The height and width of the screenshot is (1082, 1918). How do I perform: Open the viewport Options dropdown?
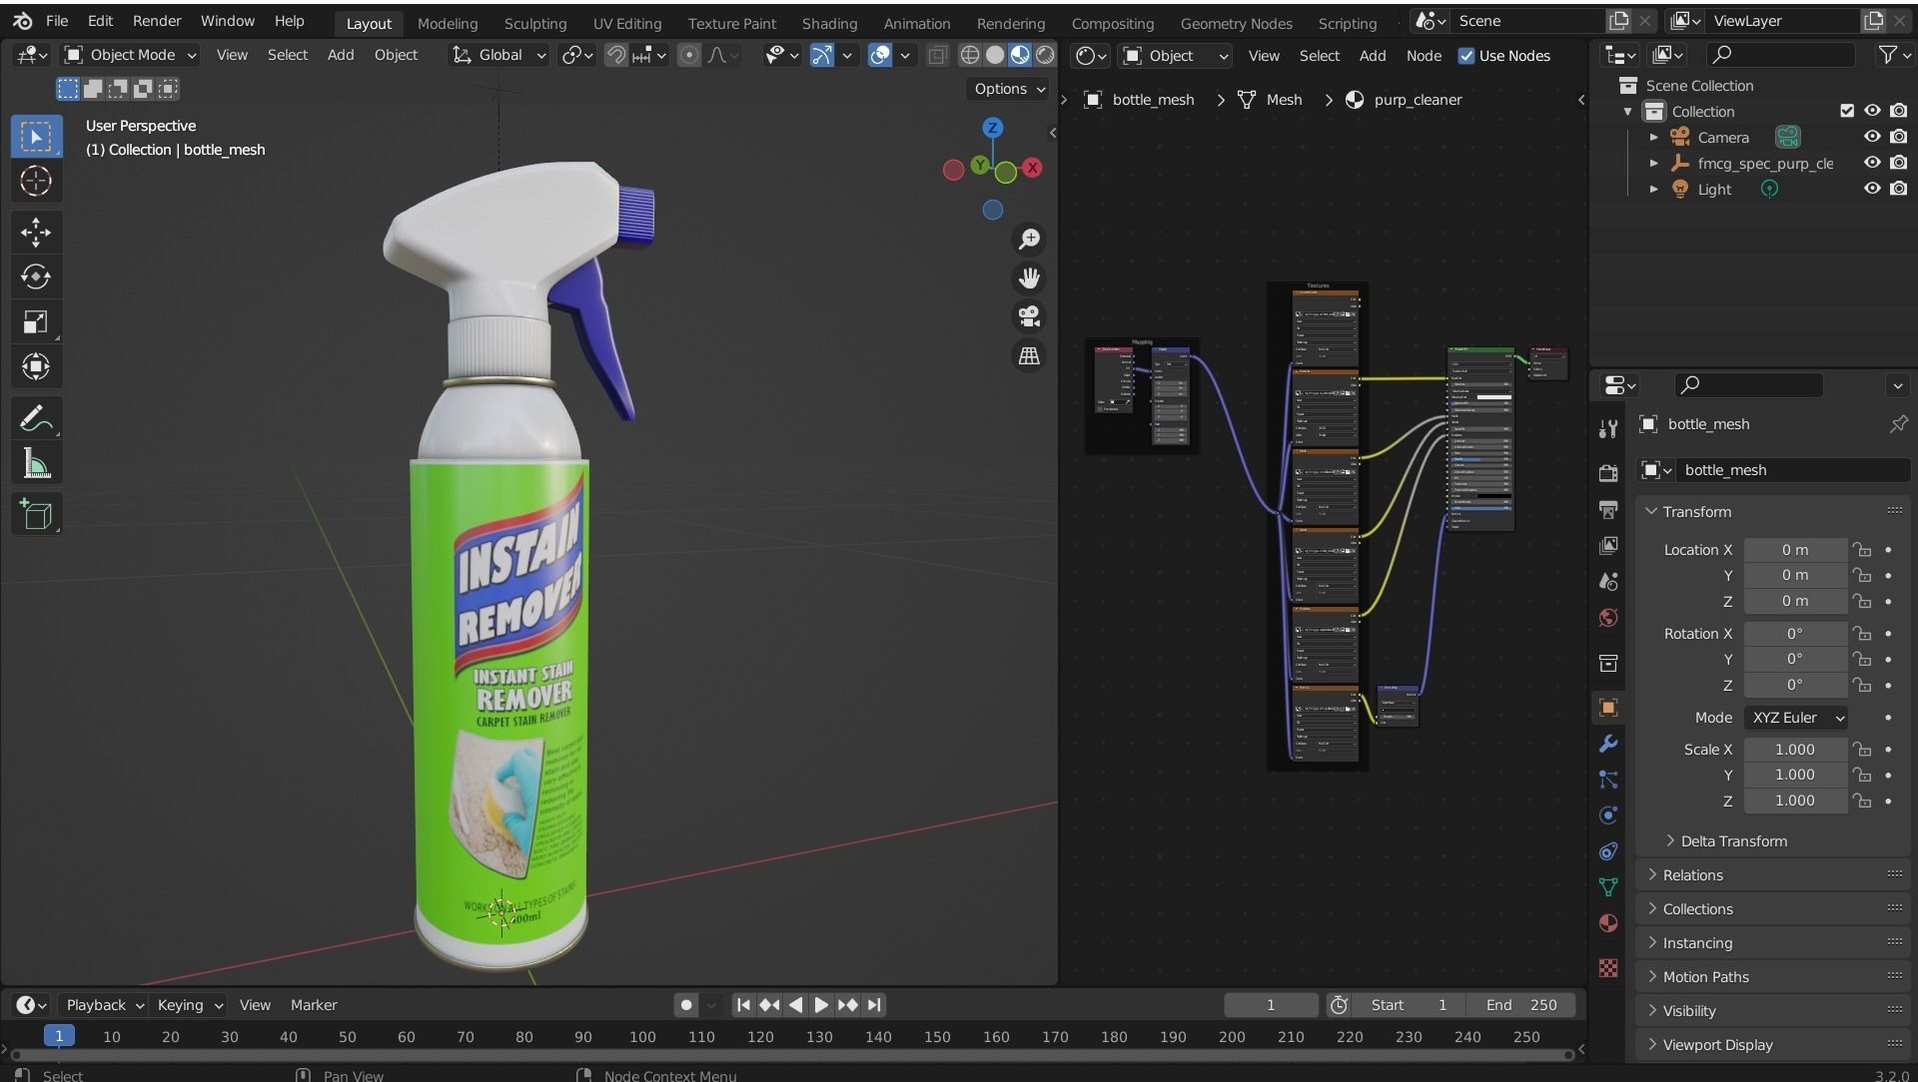point(1009,89)
